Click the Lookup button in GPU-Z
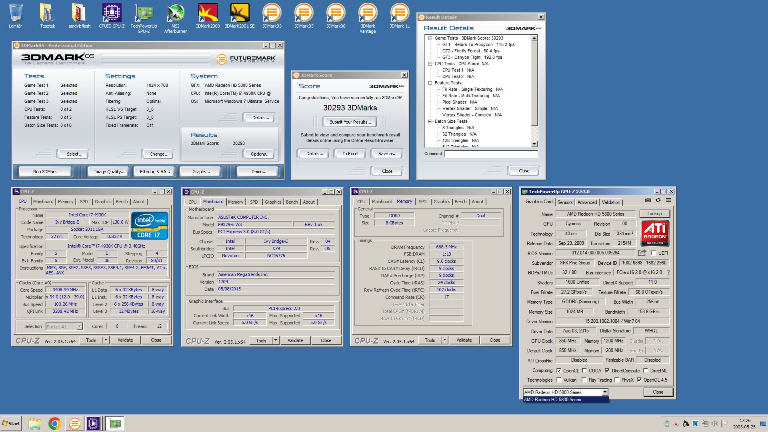768x432 pixels. tap(654, 214)
